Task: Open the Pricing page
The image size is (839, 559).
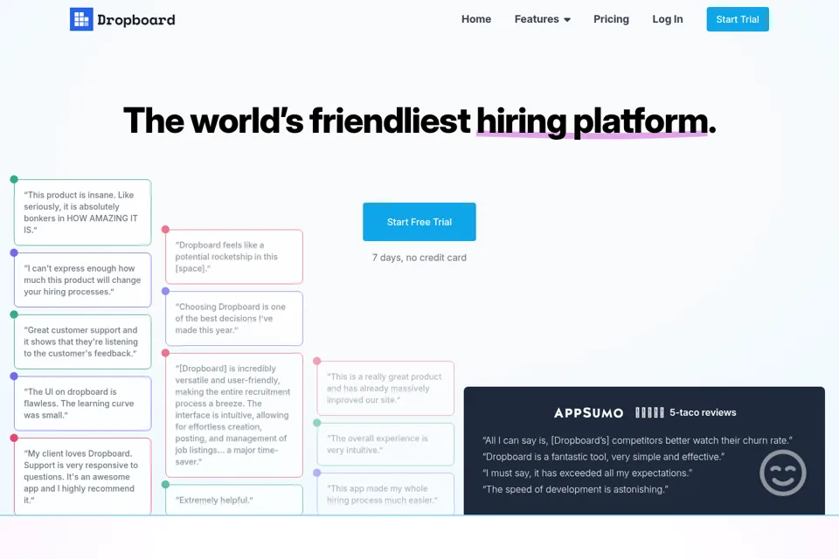Action: [611, 19]
